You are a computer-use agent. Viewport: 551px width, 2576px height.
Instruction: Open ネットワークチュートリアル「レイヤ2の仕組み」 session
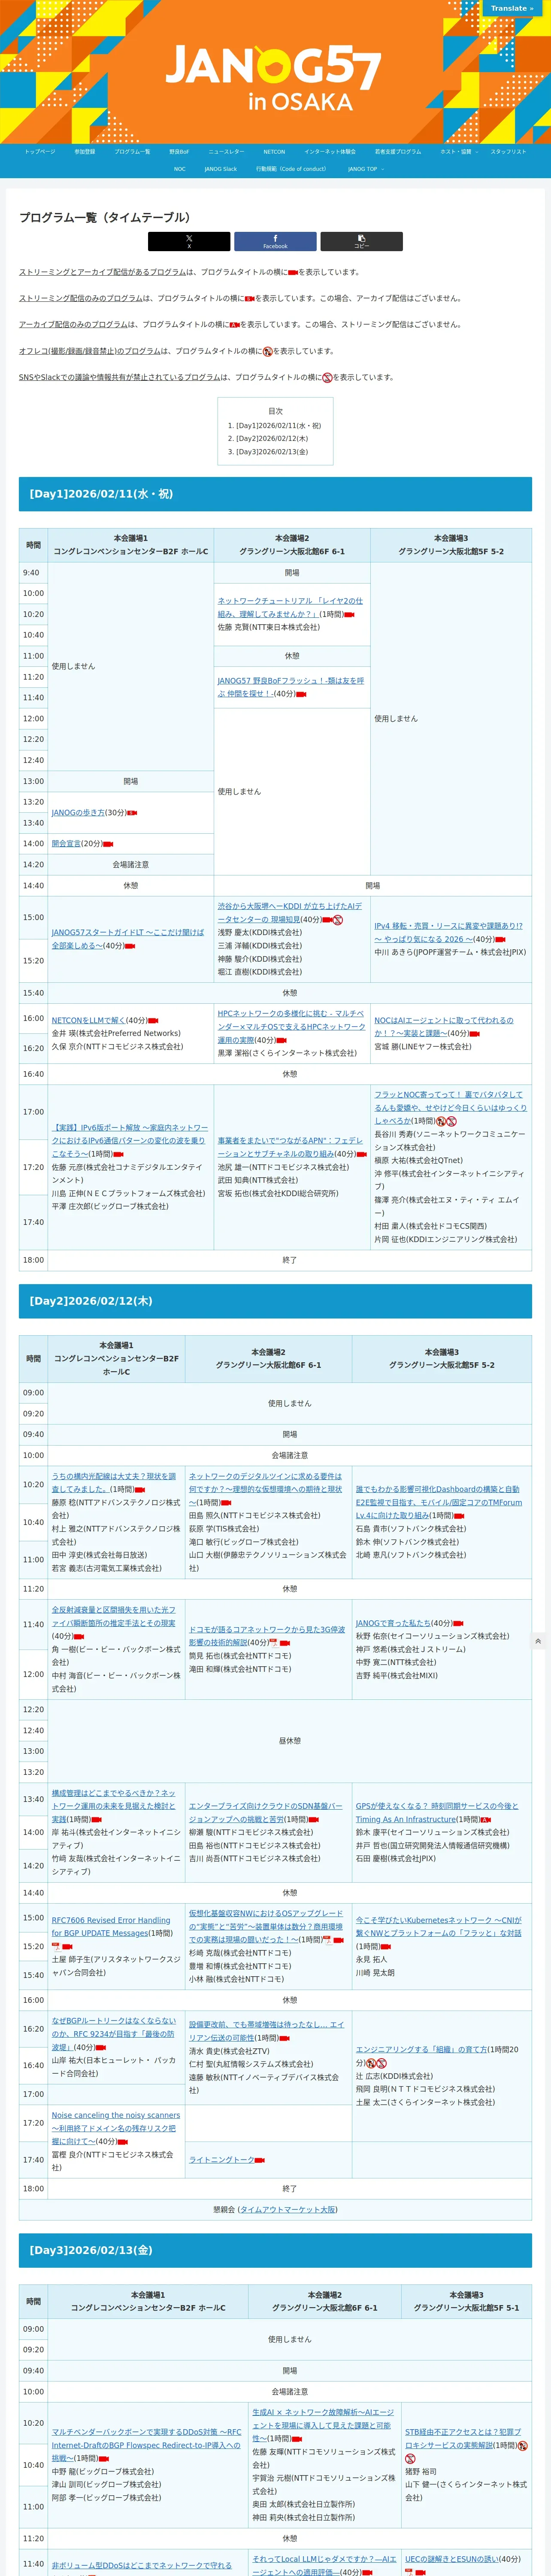point(290,607)
